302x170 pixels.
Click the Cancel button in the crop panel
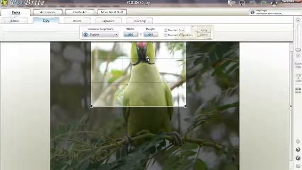204,34
